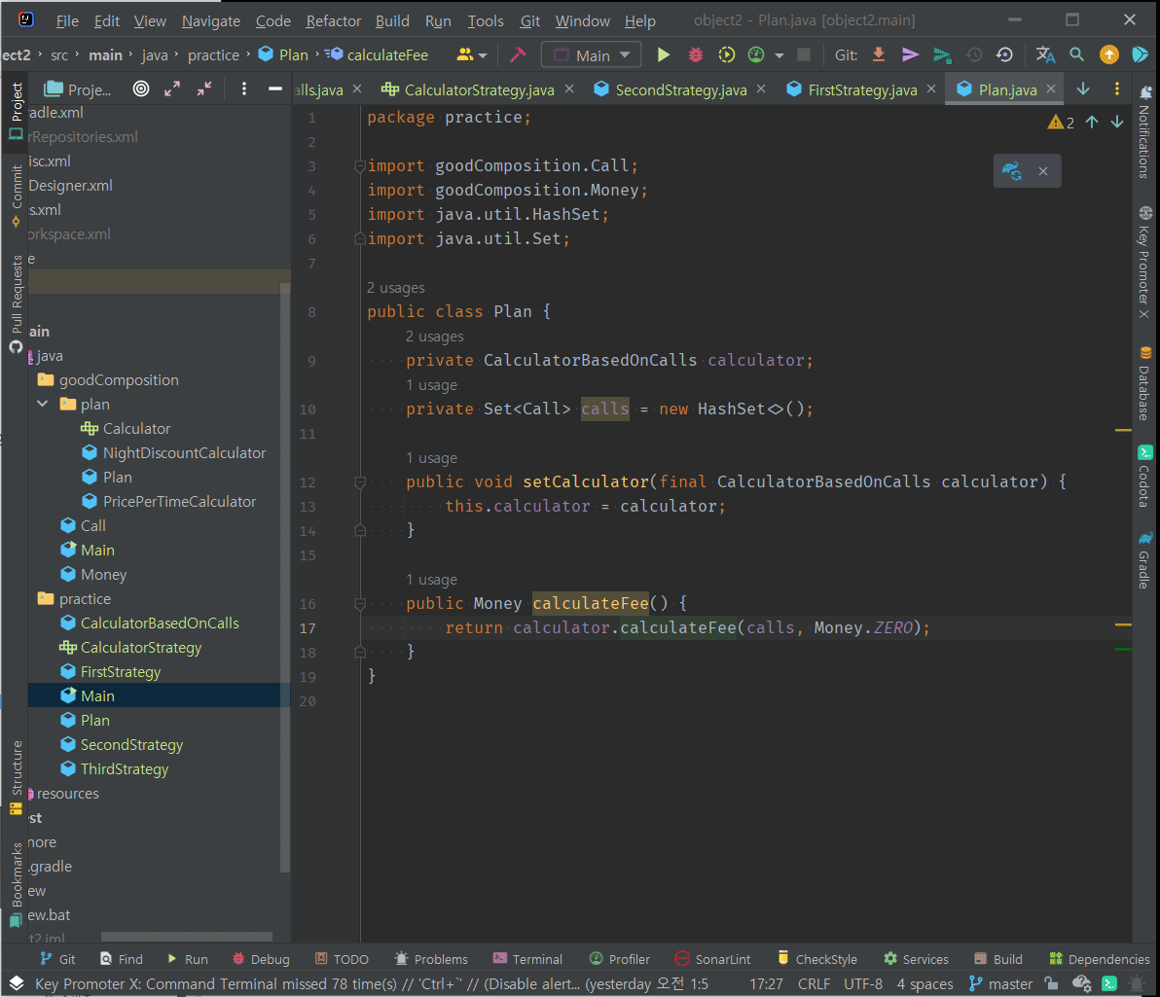Image resolution: width=1160 pixels, height=997 pixels.
Task: Open the Main run configuration dropdown
Action: click(592, 55)
